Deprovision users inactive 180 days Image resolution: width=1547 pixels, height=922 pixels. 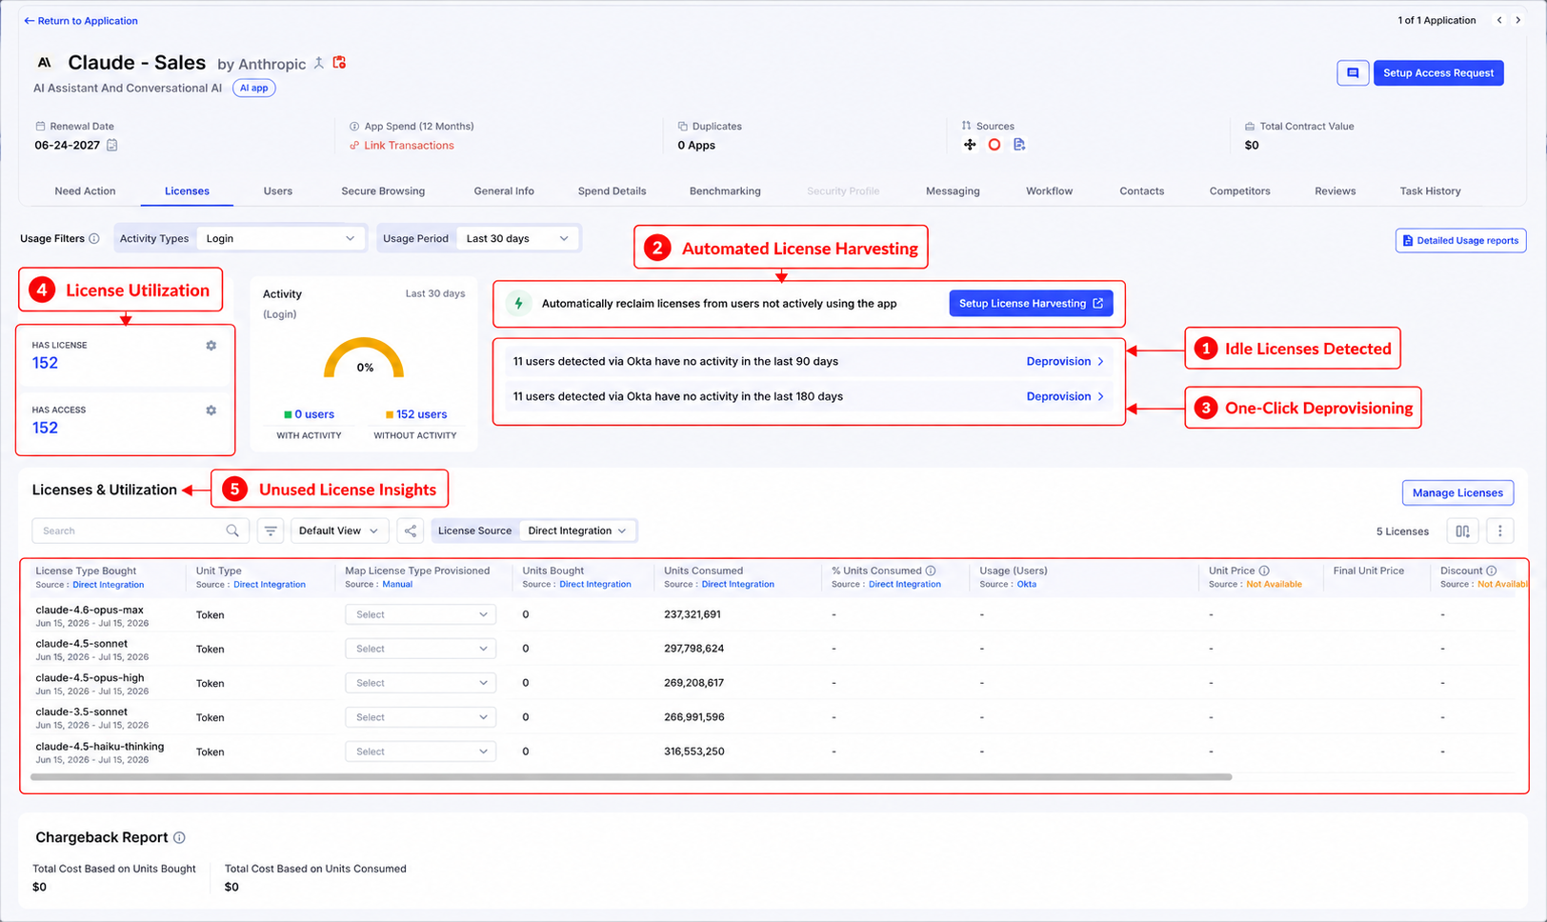(x=1065, y=397)
